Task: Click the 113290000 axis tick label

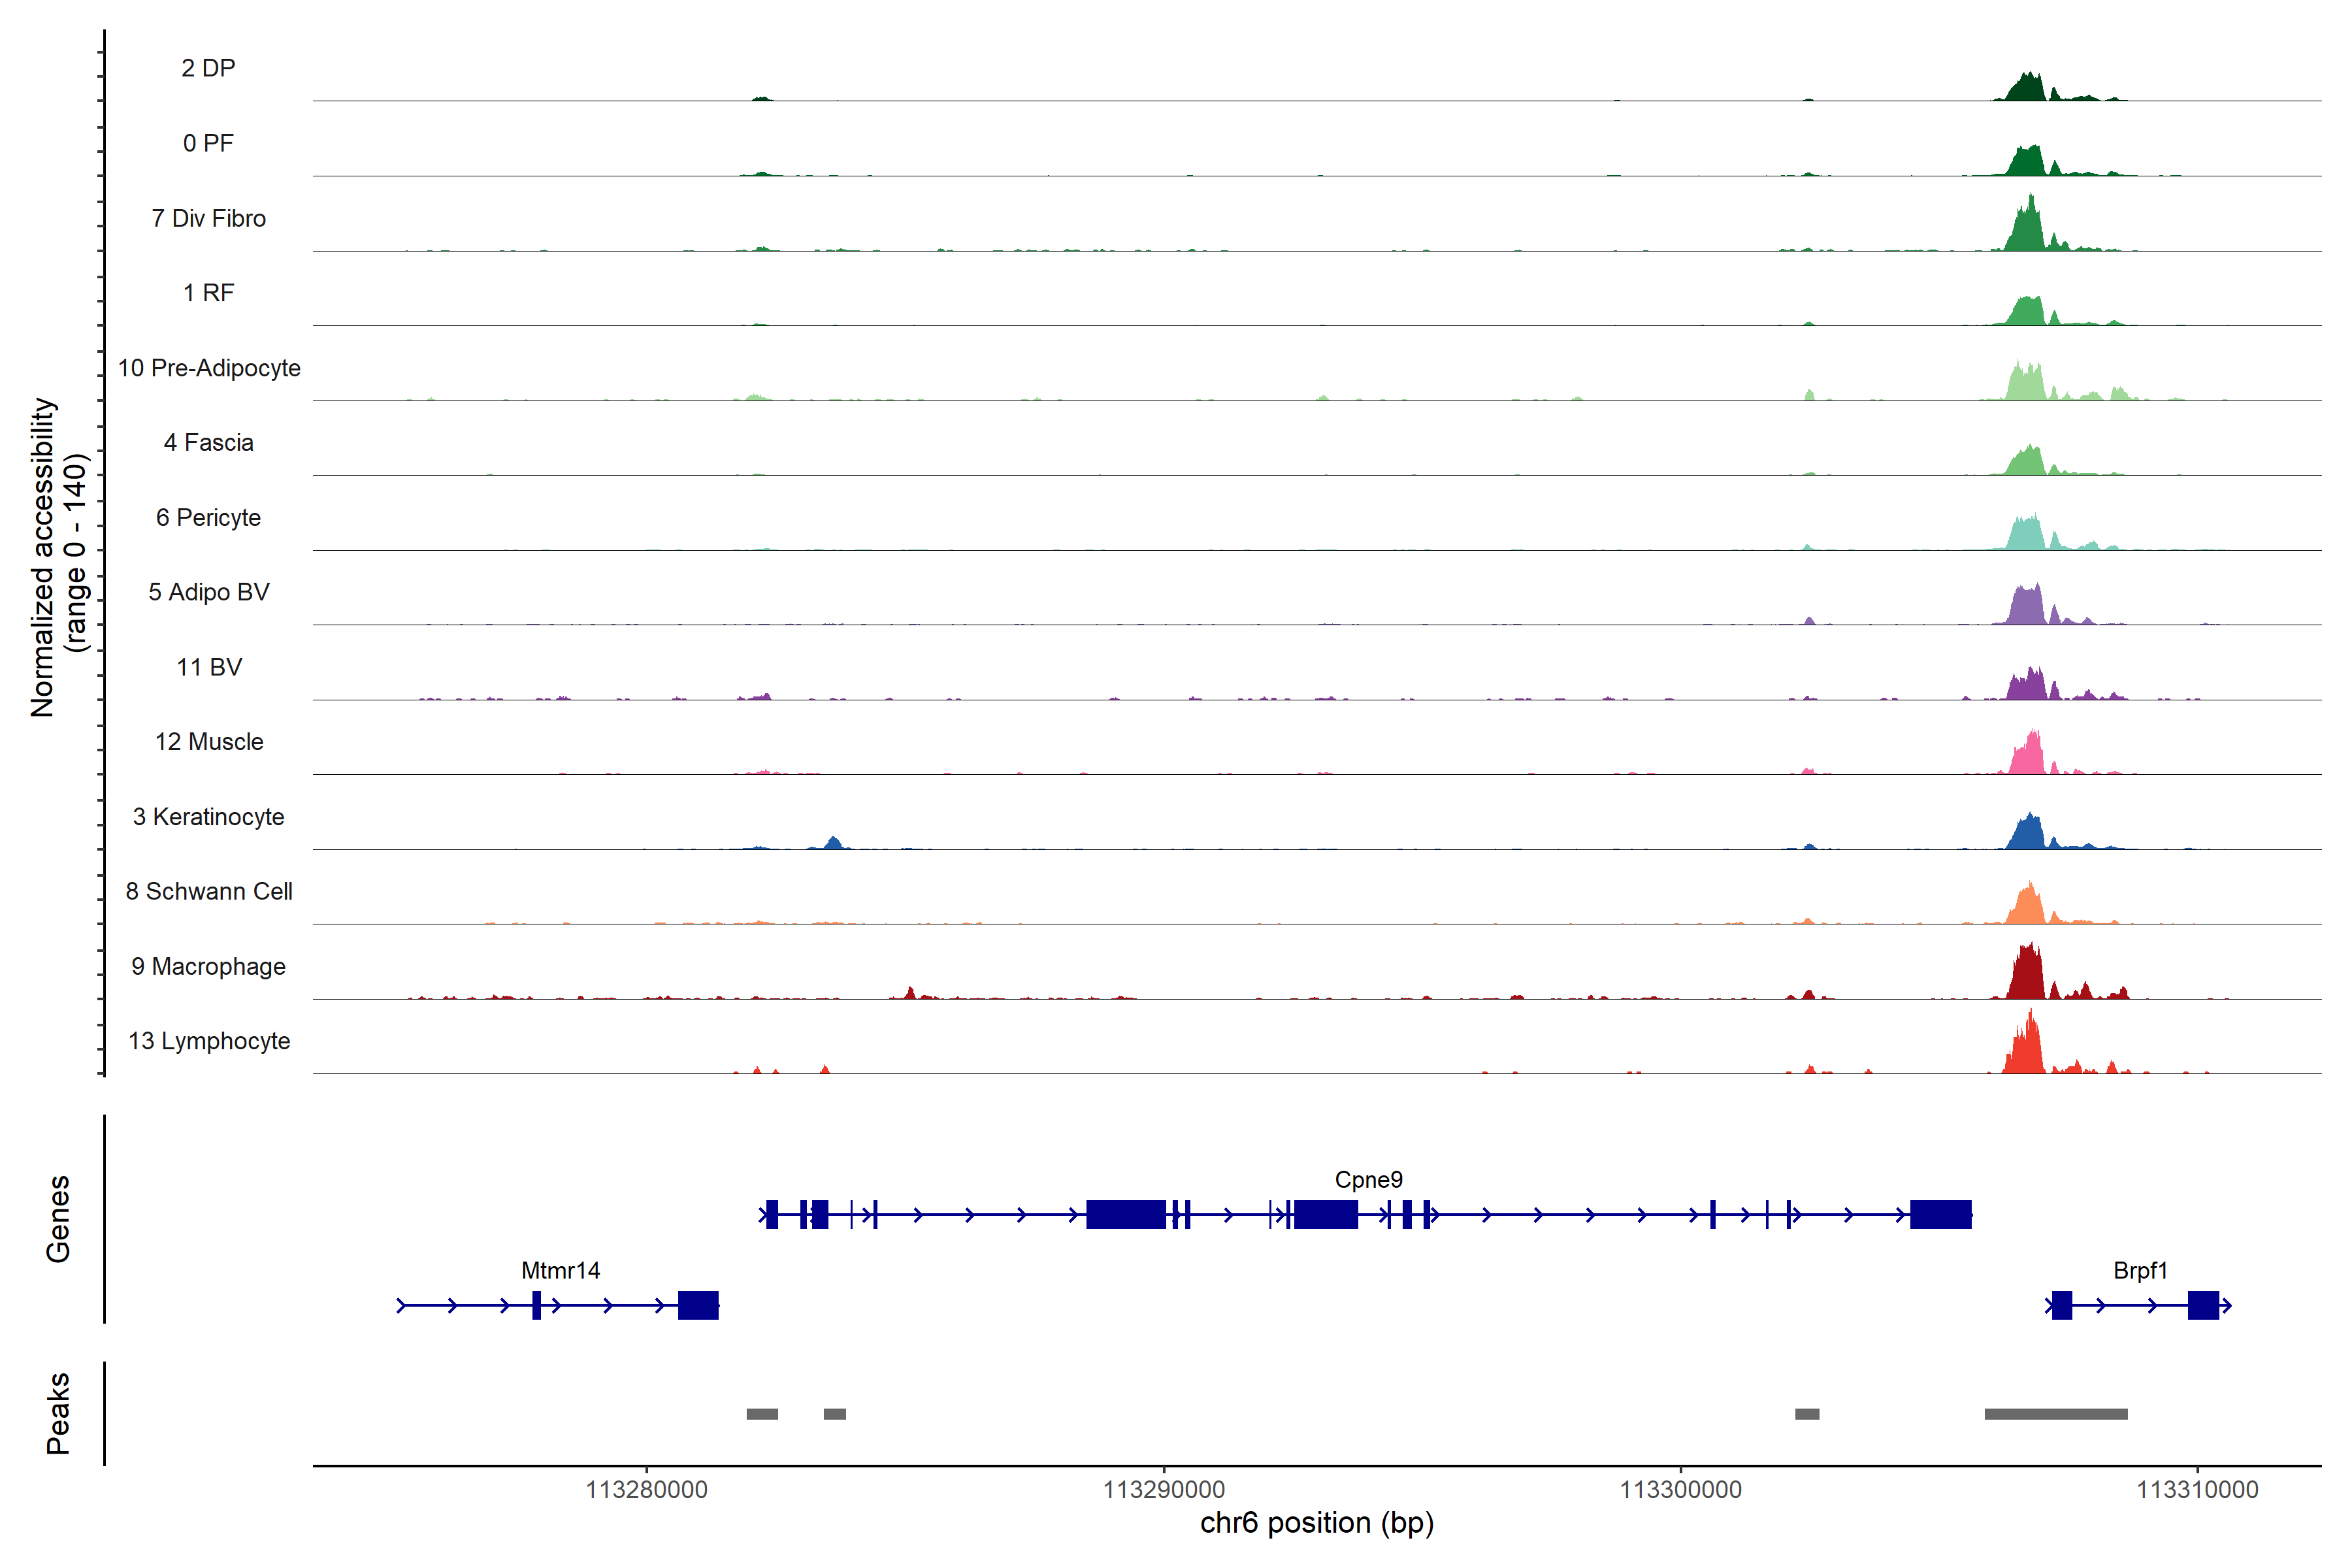Action: (1163, 1490)
